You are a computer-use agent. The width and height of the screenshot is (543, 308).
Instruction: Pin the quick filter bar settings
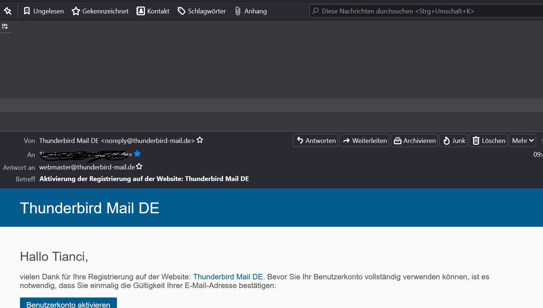point(8,11)
